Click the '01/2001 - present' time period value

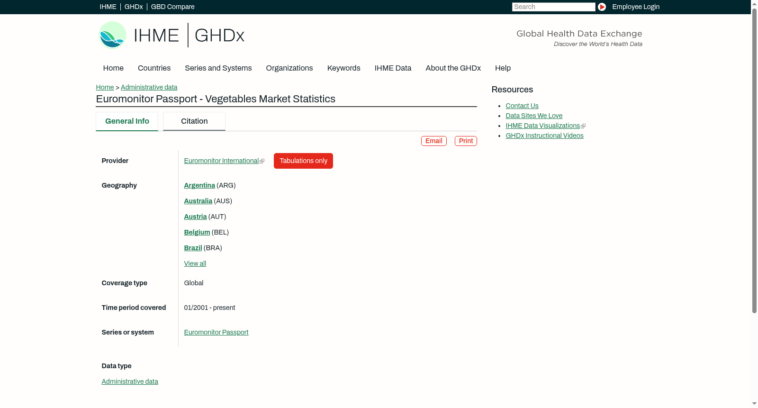tap(209, 308)
